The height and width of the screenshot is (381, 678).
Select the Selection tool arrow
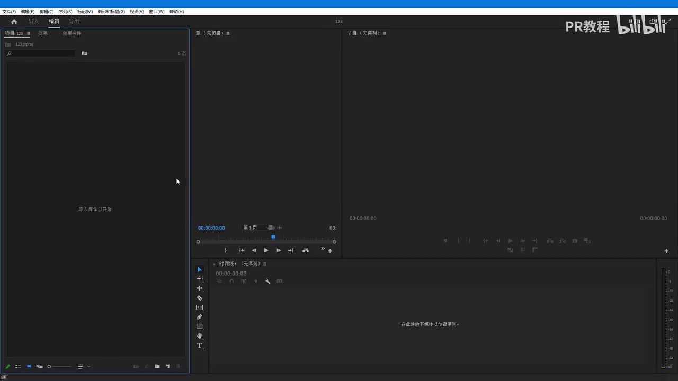200,269
